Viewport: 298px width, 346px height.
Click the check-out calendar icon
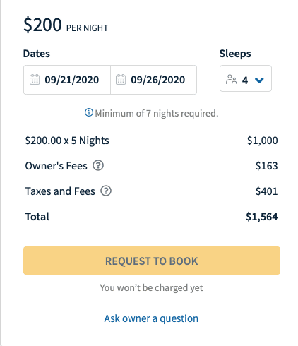121,80
